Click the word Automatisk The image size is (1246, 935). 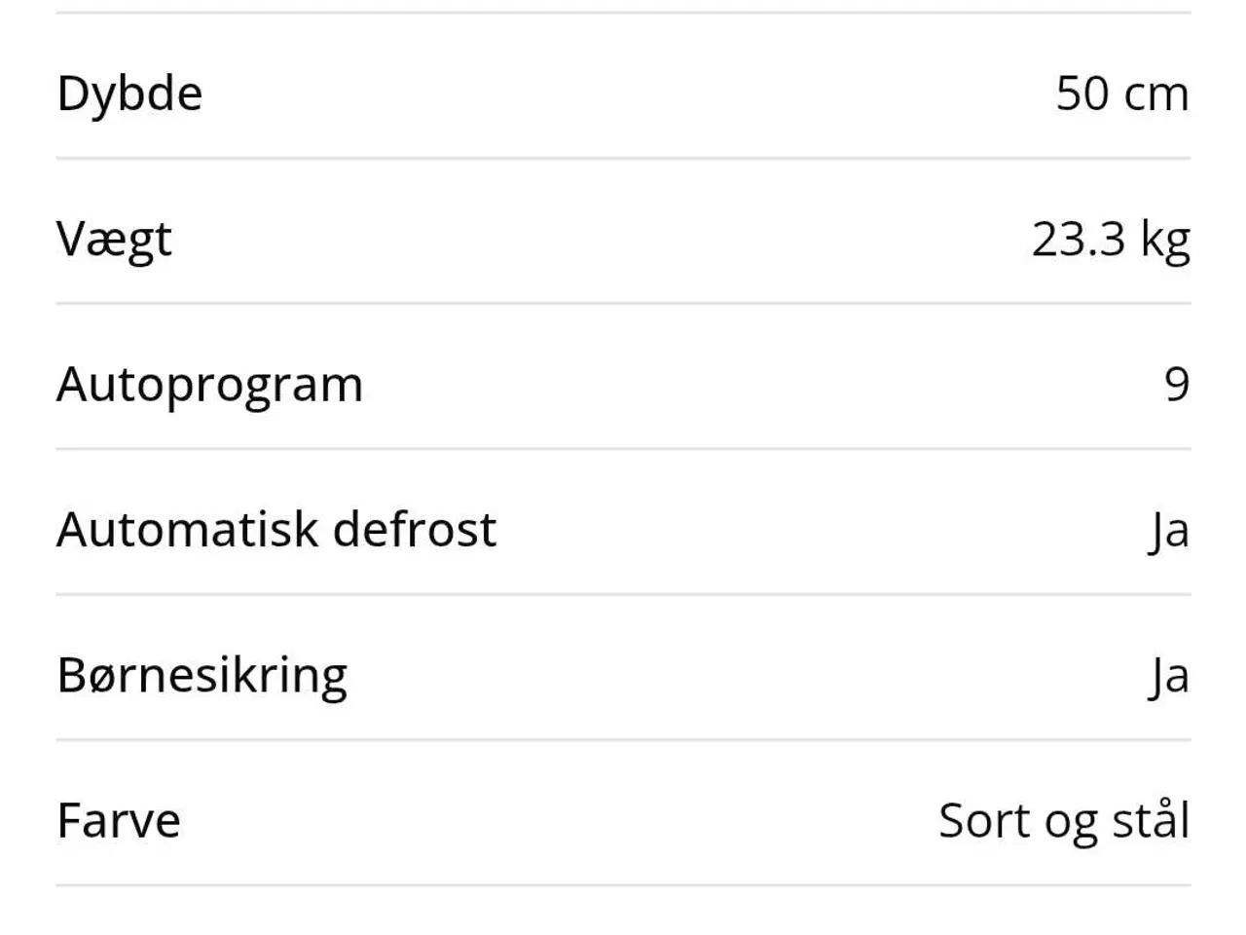[188, 530]
